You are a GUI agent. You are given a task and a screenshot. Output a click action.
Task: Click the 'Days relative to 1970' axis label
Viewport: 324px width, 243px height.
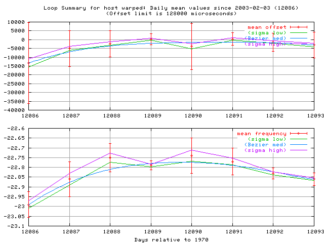[171, 239]
